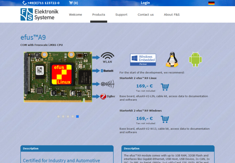Screen dimensions: 235x163
Task: Click the WLAN wireless icon
Action: click(x=108, y=58)
